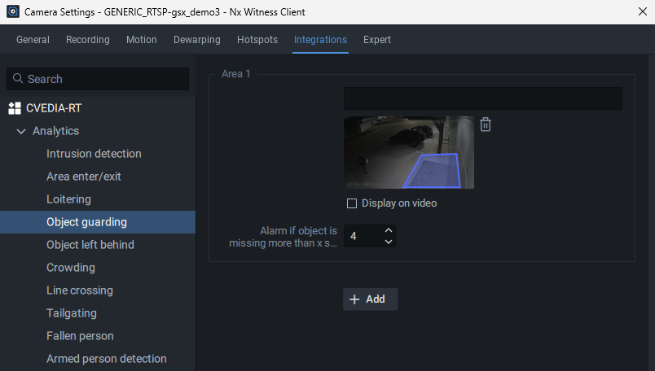The width and height of the screenshot is (655, 371).
Task: Close the Camera Settings window
Action: [636, 12]
